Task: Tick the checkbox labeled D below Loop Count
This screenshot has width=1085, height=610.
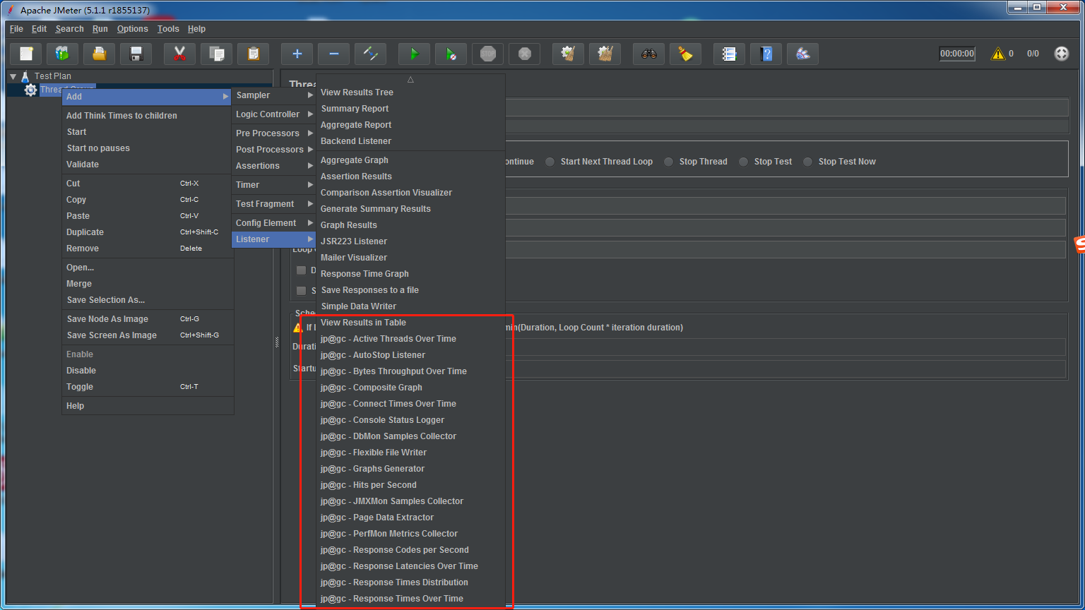Action: tap(302, 270)
